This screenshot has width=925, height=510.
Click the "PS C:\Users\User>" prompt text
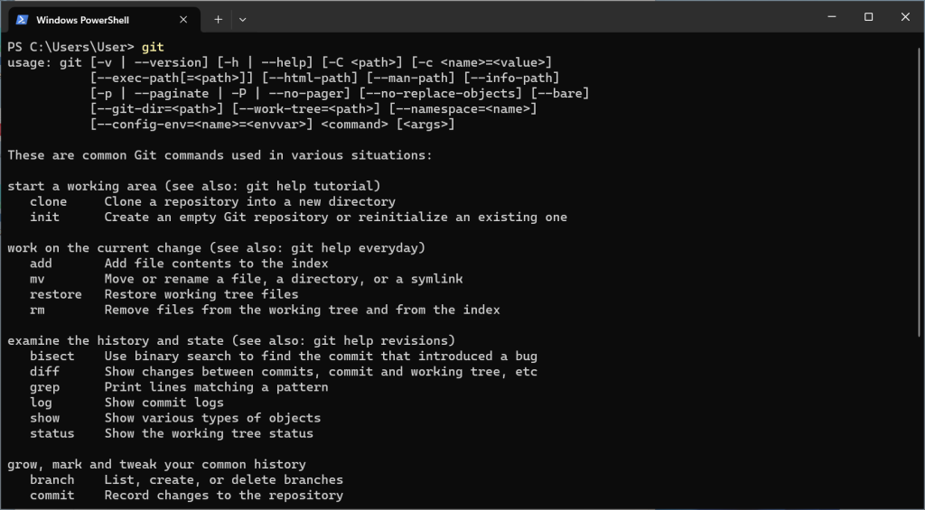tap(70, 47)
